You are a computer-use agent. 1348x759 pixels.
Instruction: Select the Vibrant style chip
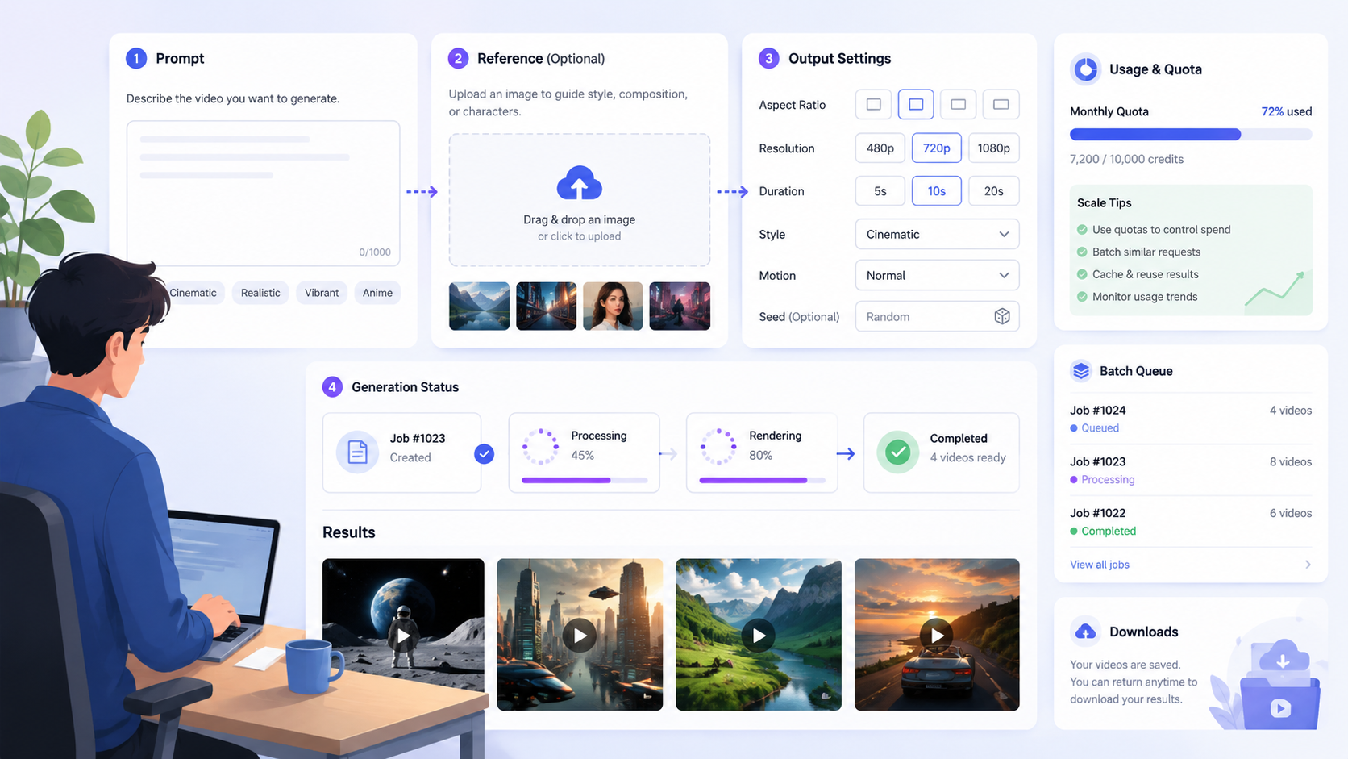click(322, 293)
